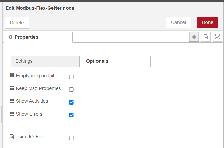Delete the Modbus-Flex-Getter node
This screenshot has width=224, height=148.
17,23
